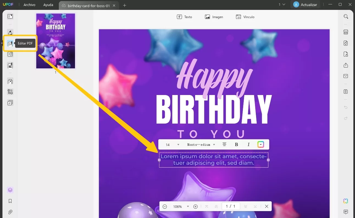Open the text color picker
The image size is (355, 218).
(260, 144)
